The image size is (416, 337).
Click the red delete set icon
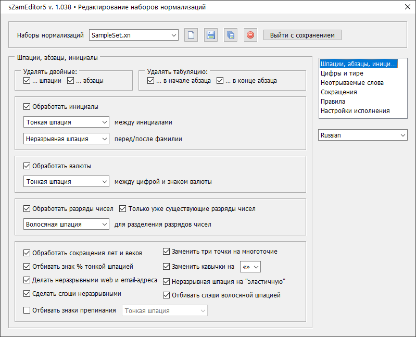tap(250, 35)
